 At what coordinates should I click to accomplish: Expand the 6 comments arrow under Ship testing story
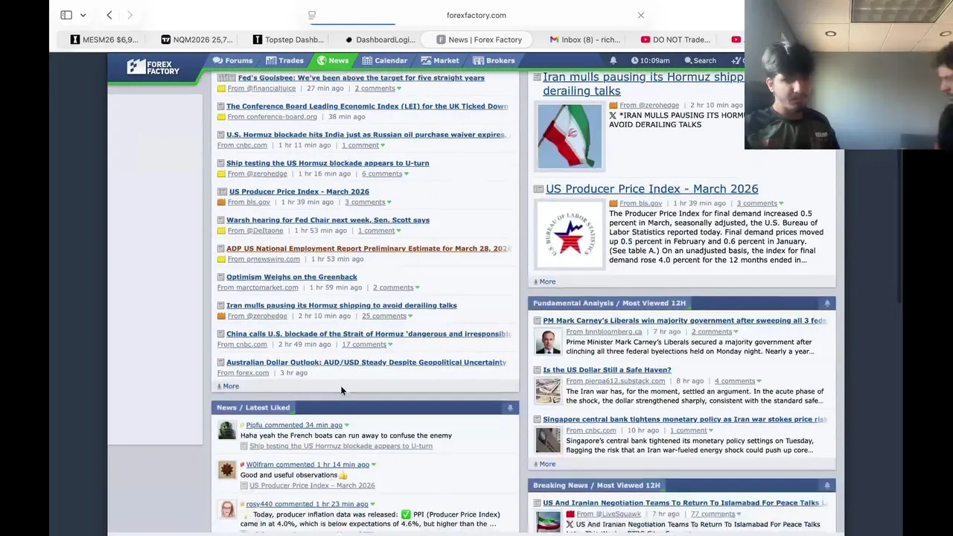pyautogui.click(x=406, y=174)
